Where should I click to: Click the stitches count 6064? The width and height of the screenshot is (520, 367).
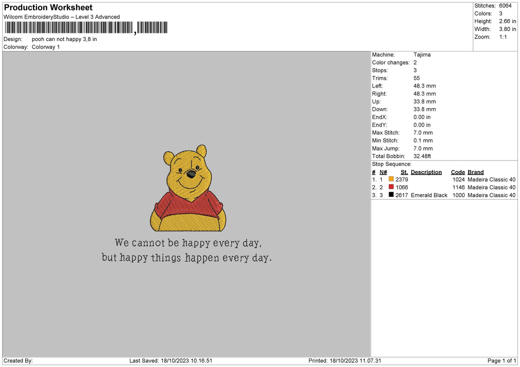[505, 6]
